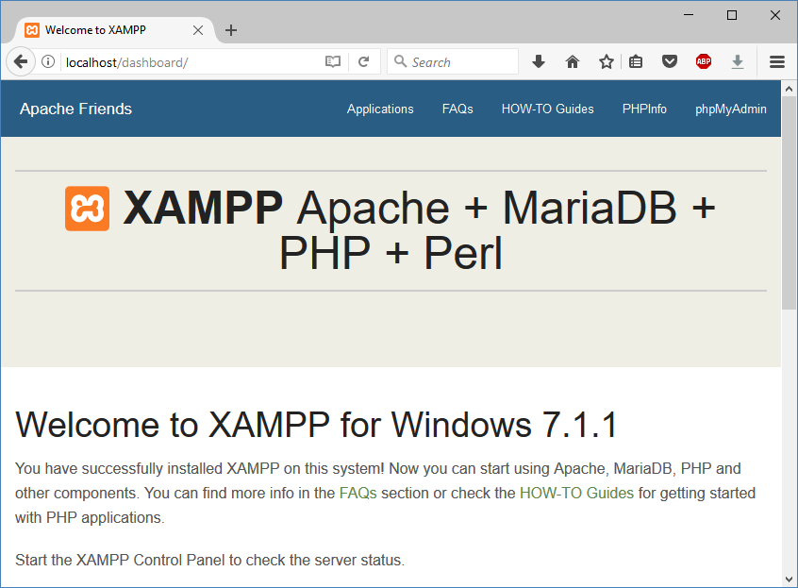Click the 'Welcome to XAMPP for Windows 7.1.1' heading
Screen dimensions: 798x588
[x=317, y=425]
